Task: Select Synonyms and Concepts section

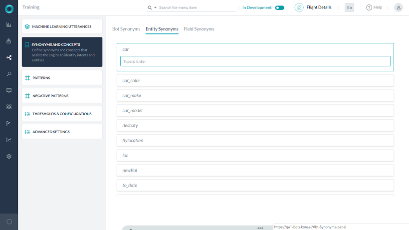Action: point(62,52)
